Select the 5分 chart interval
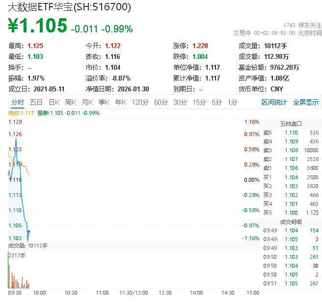The image size is (322, 302). pos(216,102)
